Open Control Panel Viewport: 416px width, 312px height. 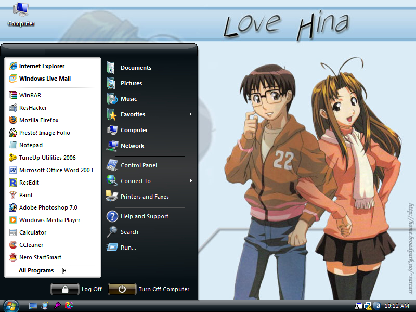tap(132, 165)
